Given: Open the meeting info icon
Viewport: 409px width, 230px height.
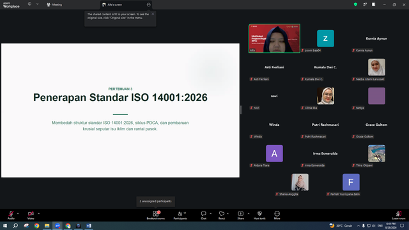Looking at the screenshot, I should pos(29,4).
